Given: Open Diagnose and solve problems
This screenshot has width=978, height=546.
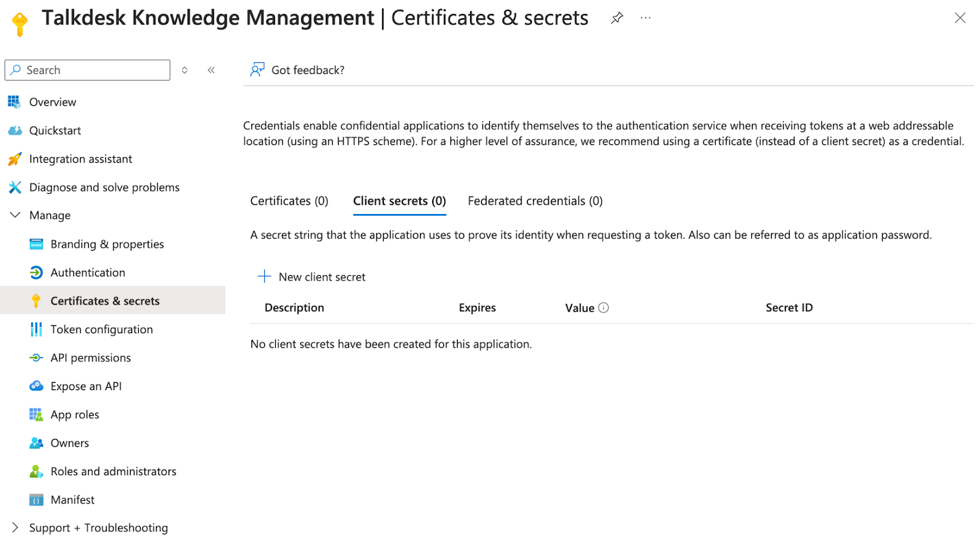Looking at the screenshot, I should (x=105, y=187).
